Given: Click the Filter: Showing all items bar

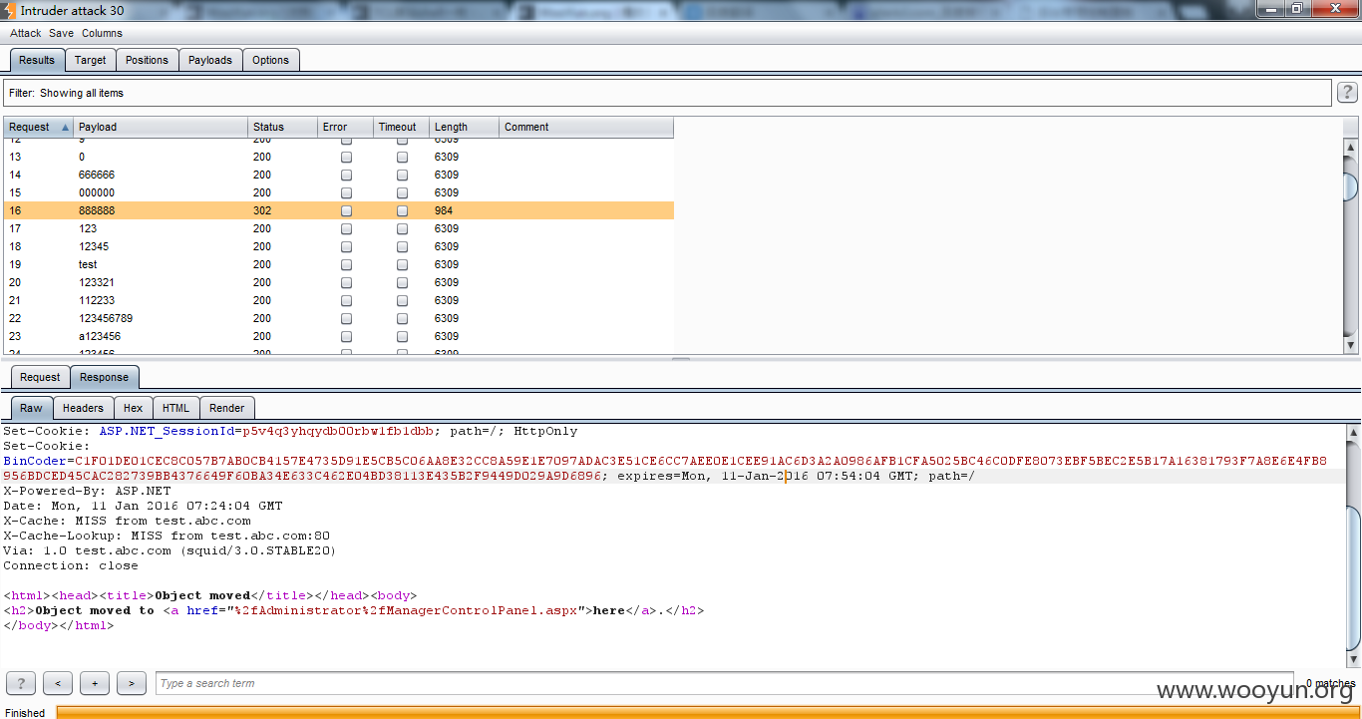Looking at the screenshot, I should pyautogui.click(x=667, y=93).
